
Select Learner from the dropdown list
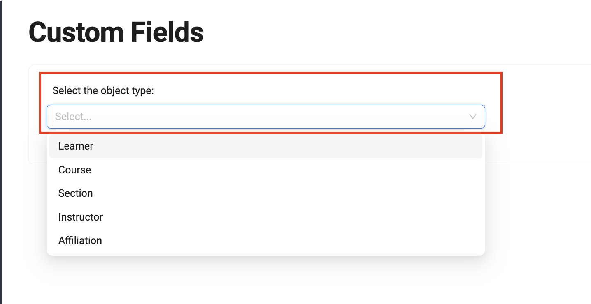(76, 146)
